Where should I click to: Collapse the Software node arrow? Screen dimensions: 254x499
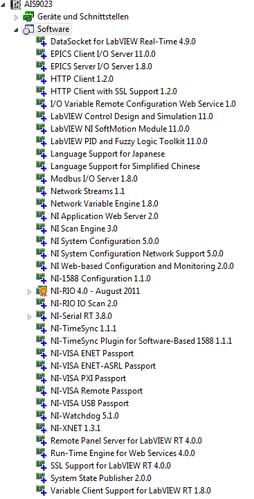pos(16,30)
